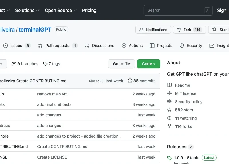The image size is (229, 164).
Task: Click the eye icon beside 11 watching
Action: point(169,118)
